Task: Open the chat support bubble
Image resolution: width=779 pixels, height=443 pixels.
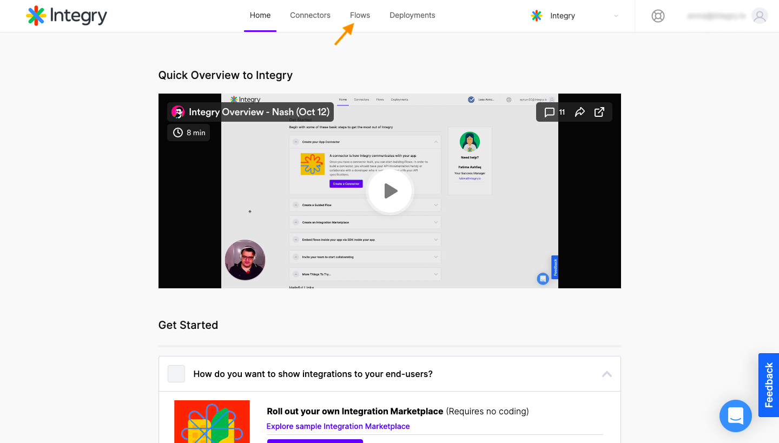Action: 736,416
